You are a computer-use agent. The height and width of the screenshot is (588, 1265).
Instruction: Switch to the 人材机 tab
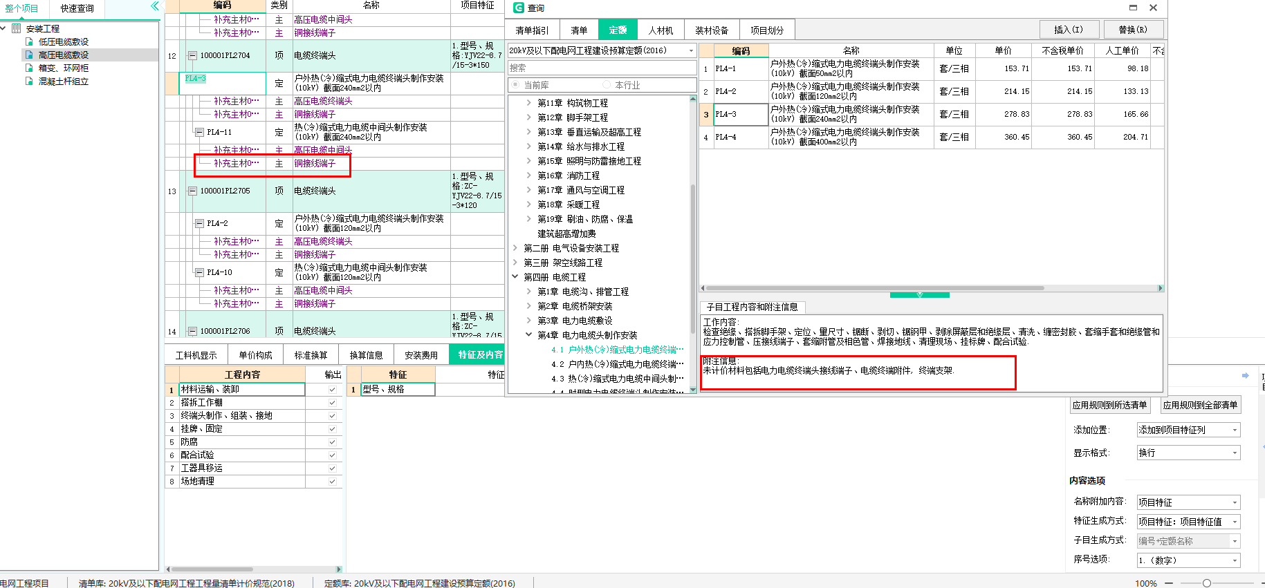(661, 30)
